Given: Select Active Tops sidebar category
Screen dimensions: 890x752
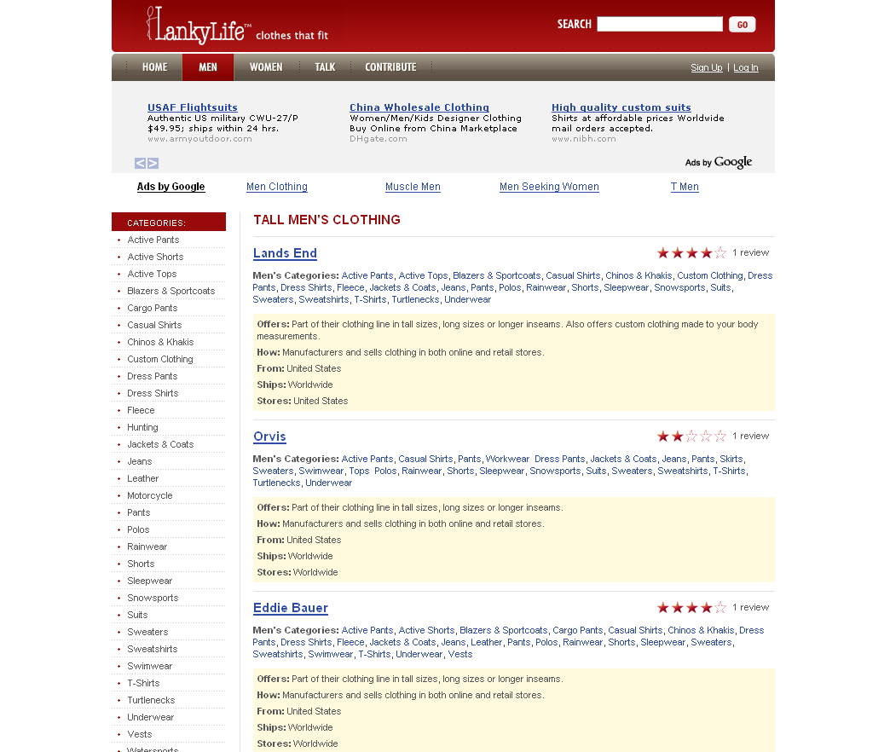Looking at the screenshot, I should pyautogui.click(x=152, y=275).
